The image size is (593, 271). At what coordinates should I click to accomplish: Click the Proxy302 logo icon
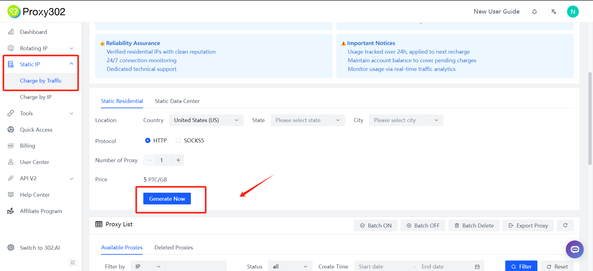tap(14, 12)
